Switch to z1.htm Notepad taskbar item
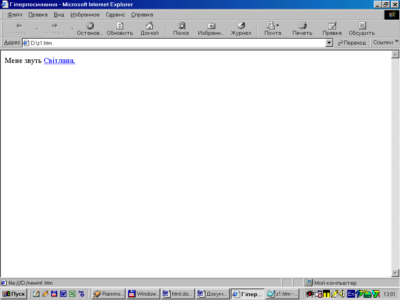400x300 pixels. (x=282, y=294)
